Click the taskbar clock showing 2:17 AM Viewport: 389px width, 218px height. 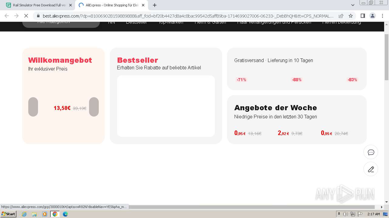coord(374,214)
